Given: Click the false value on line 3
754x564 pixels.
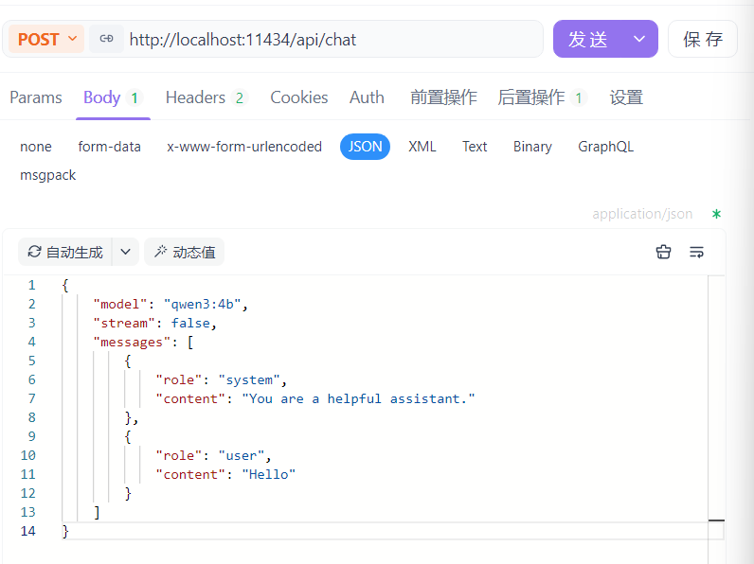Looking at the screenshot, I should coord(190,323).
